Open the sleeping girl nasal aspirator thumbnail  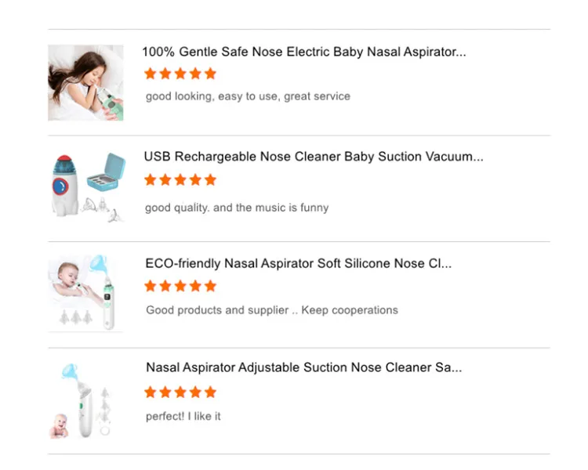click(x=85, y=82)
